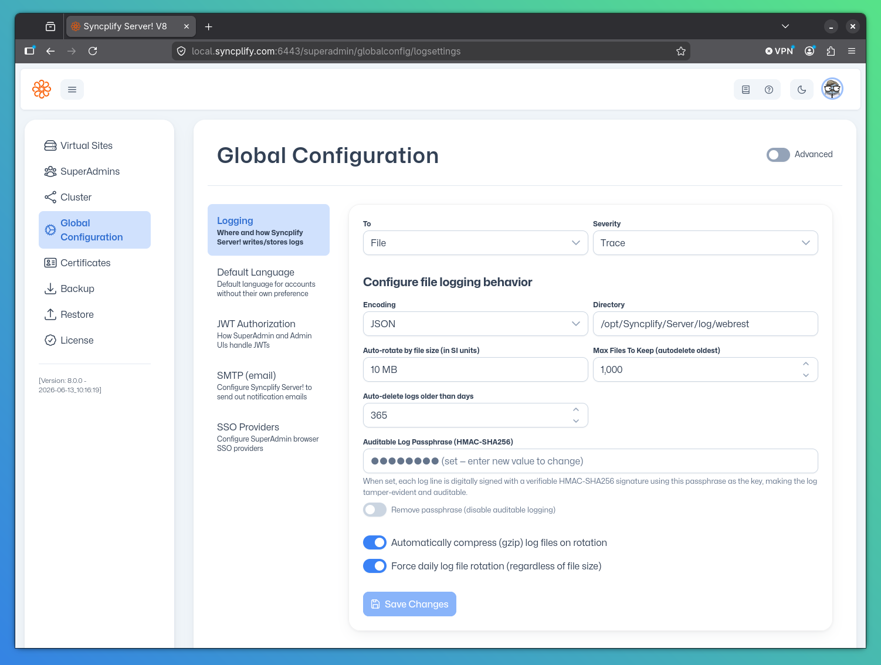The height and width of the screenshot is (665, 881).
Task: Close the Syncplify Server browser tab
Action: [187, 26]
